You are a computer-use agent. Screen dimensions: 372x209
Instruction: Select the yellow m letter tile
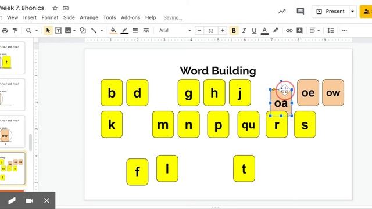click(x=163, y=124)
